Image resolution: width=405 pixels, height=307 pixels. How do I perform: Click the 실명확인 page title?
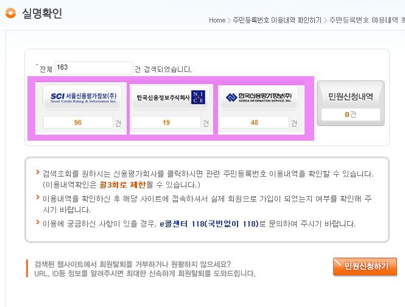42,13
